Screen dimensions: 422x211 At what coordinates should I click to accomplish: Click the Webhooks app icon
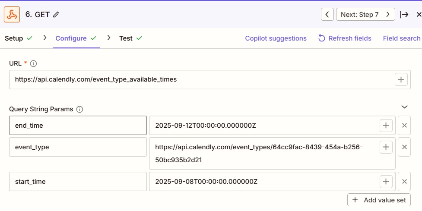(x=12, y=15)
